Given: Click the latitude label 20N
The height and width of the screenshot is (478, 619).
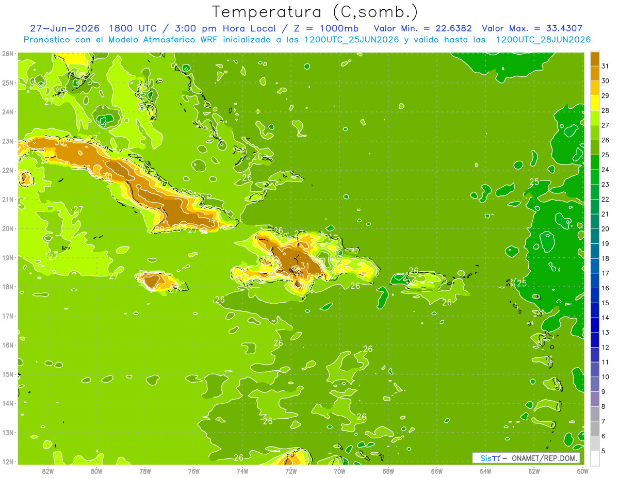Looking at the screenshot, I should pyautogui.click(x=8, y=228).
